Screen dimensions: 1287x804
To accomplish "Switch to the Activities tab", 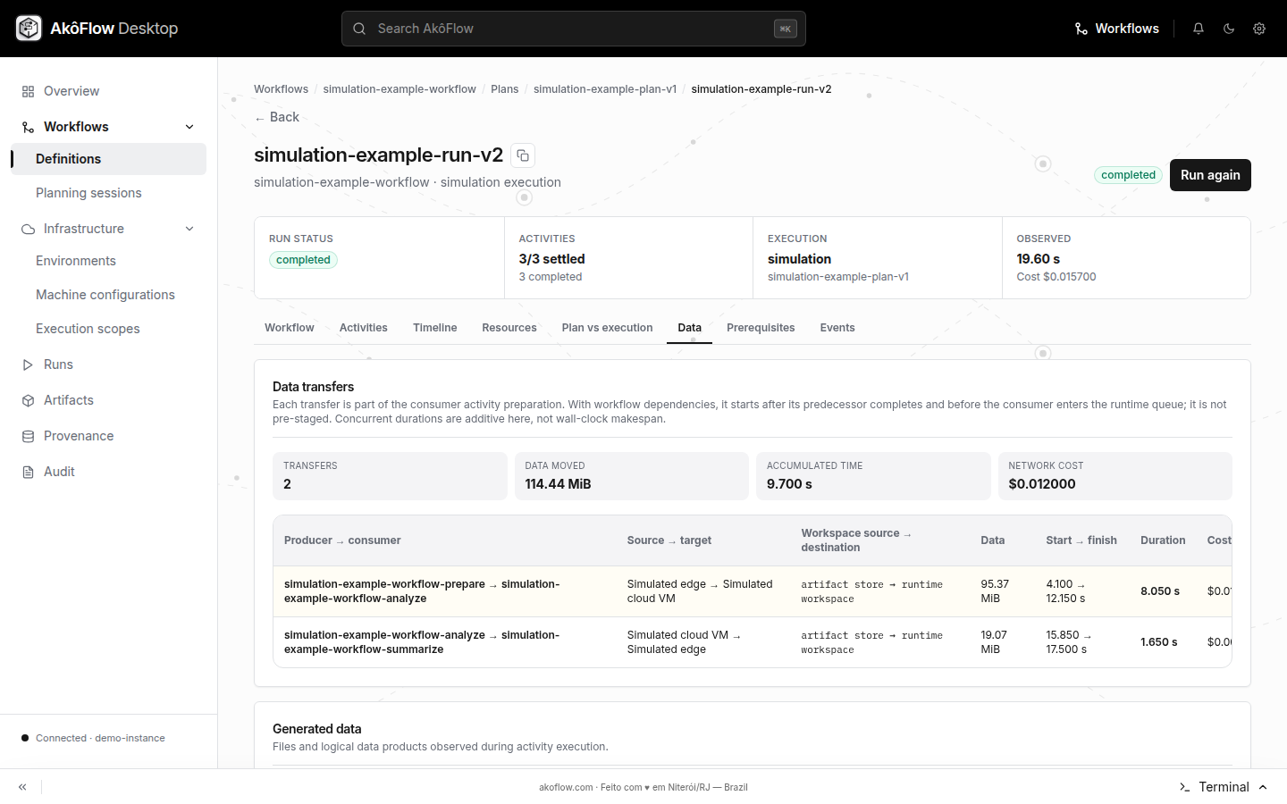I will click(x=364, y=328).
